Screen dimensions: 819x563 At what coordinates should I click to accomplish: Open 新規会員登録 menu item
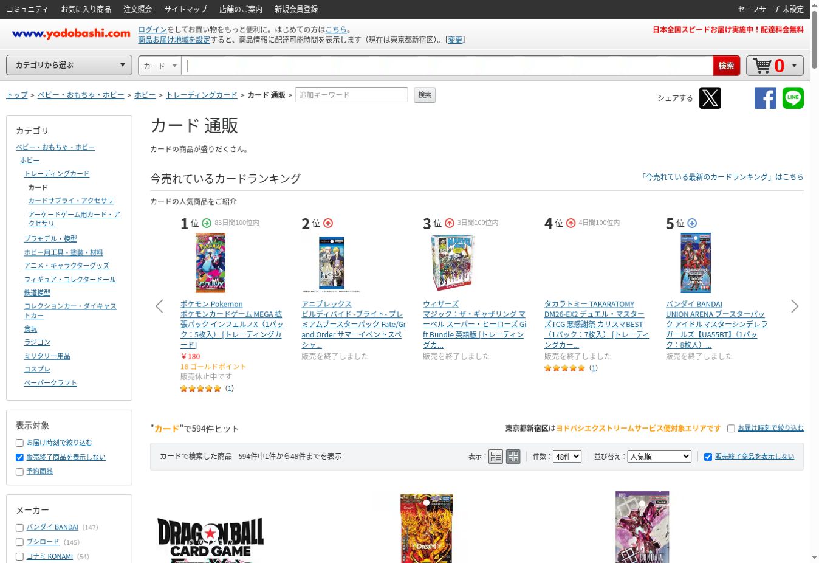pyautogui.click(x=296, y=9)
